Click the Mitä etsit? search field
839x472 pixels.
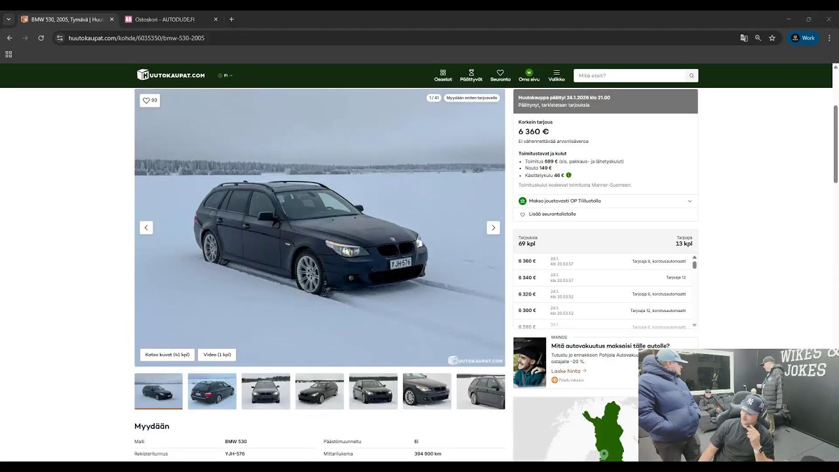coord(629,75)
